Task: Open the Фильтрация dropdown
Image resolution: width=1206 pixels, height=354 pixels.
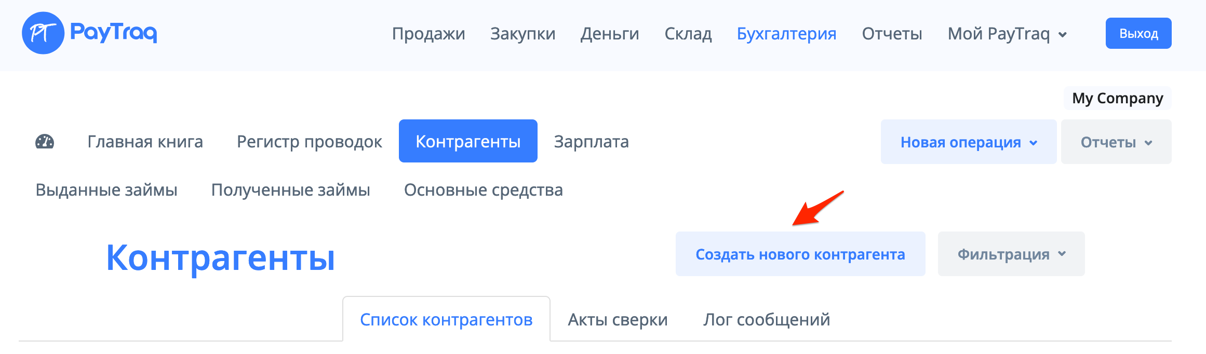Action: click(1010, 254)
